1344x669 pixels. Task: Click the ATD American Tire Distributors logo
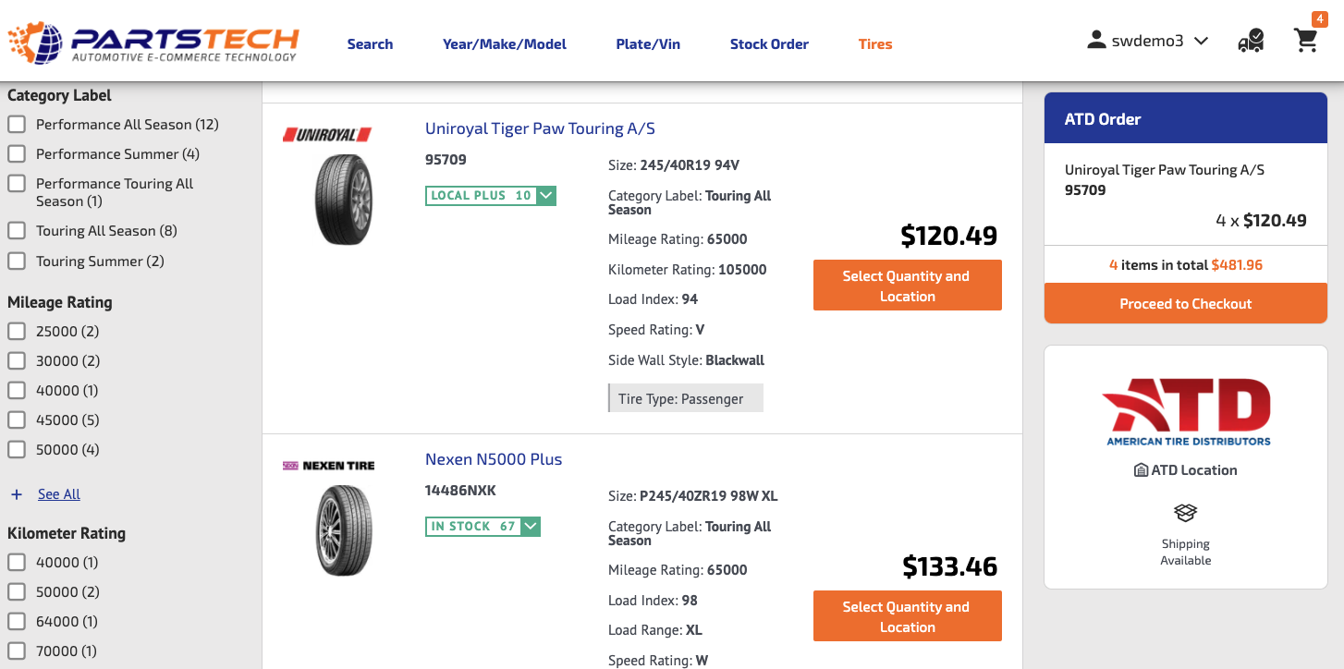point(1187,411)
